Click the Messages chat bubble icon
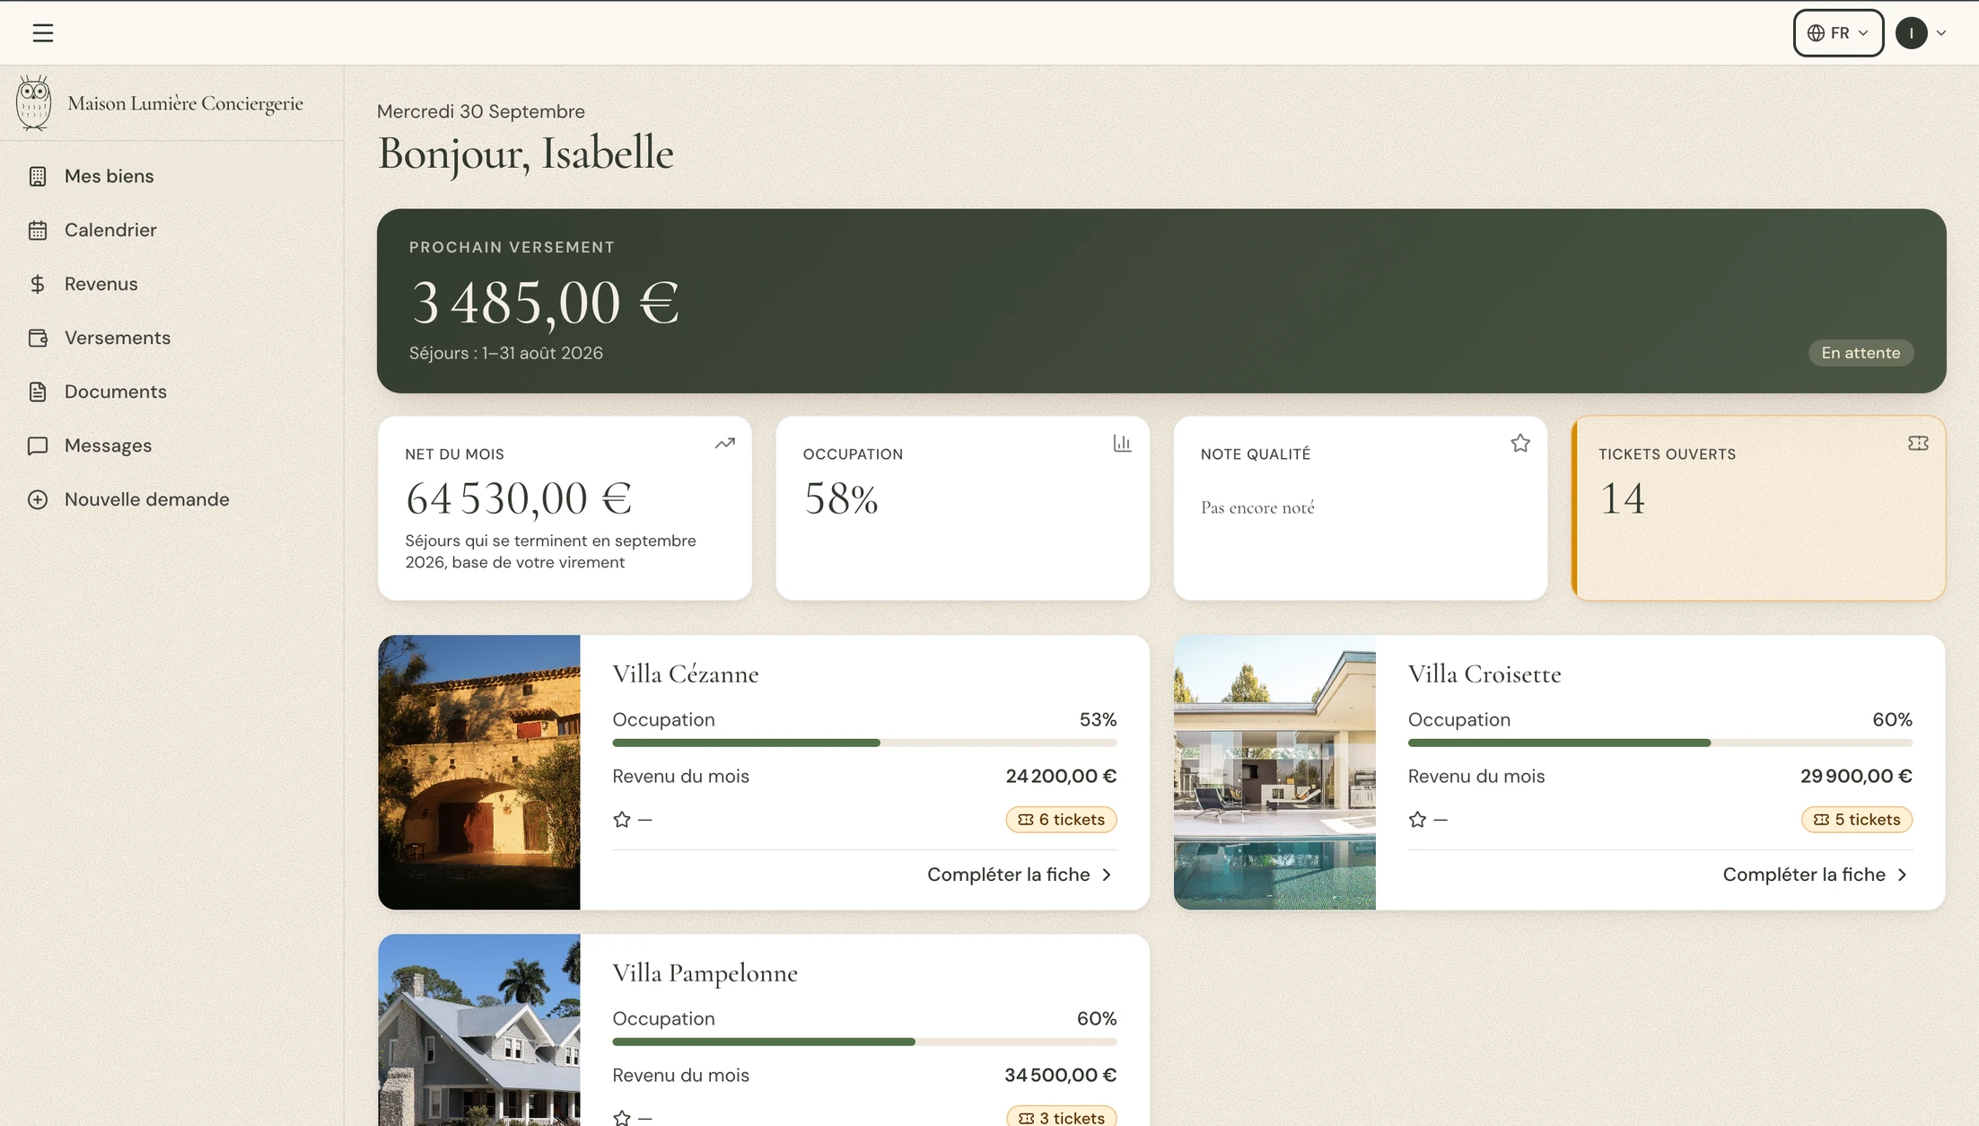 (x=38, y=445)
